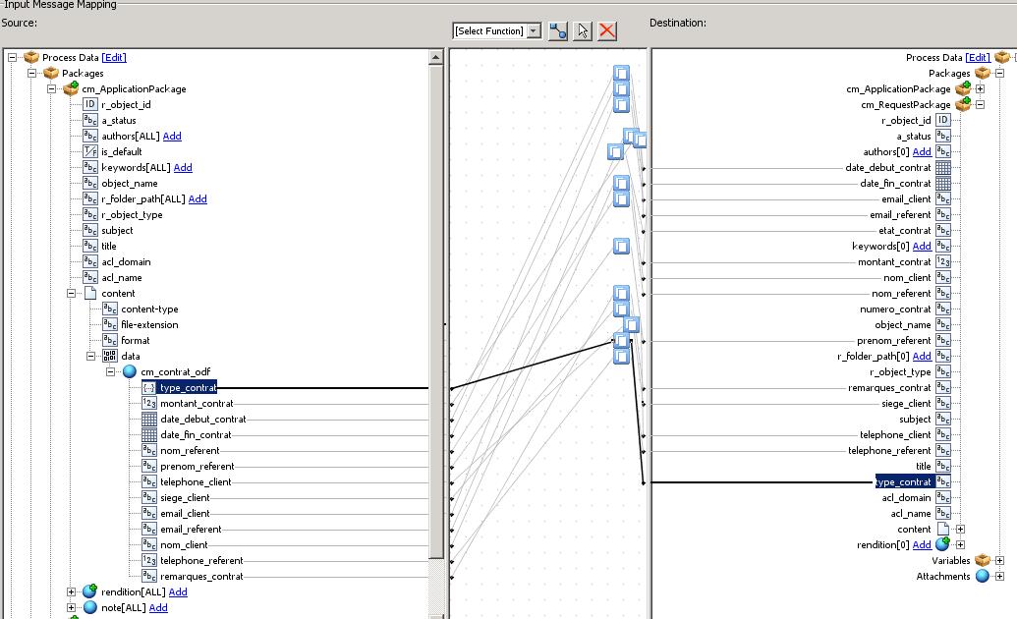The height and width of the screenshot is (619, 1017).
Task: Click Add link next to source keywords[ALL]
Action: pyautogui.click(x=183, y=167)
